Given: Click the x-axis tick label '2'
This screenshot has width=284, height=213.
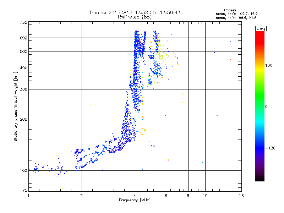Looking at the screenshot, I should point(82,196).
